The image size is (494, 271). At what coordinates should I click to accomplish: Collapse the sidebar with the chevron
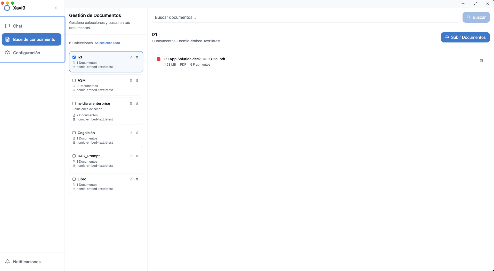[56, 8]
